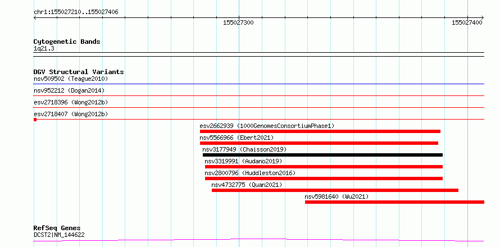Click the Cytogenetic Bands track title
Image resolution: width=500 pixels, height=247 pixels.
pyautogui.click(x=67, y=42)
